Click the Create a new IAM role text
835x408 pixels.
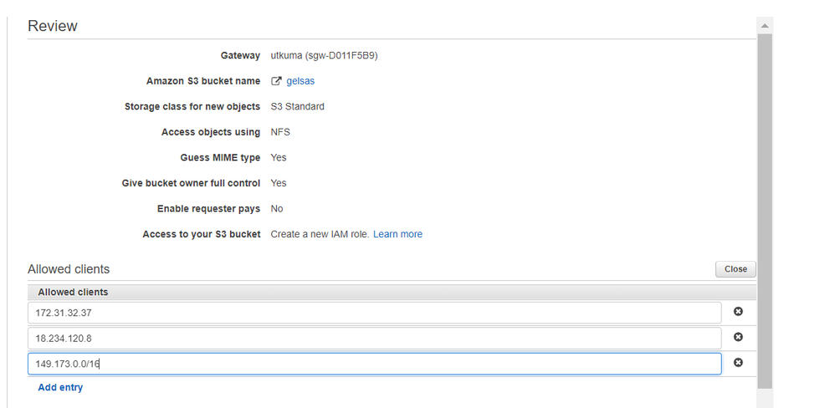pyautogui.click(x=320, y=234)
